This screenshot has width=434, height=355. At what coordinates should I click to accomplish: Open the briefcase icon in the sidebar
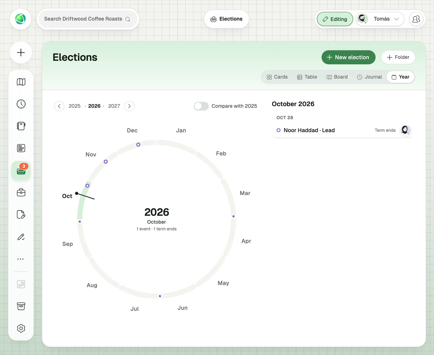21,192
